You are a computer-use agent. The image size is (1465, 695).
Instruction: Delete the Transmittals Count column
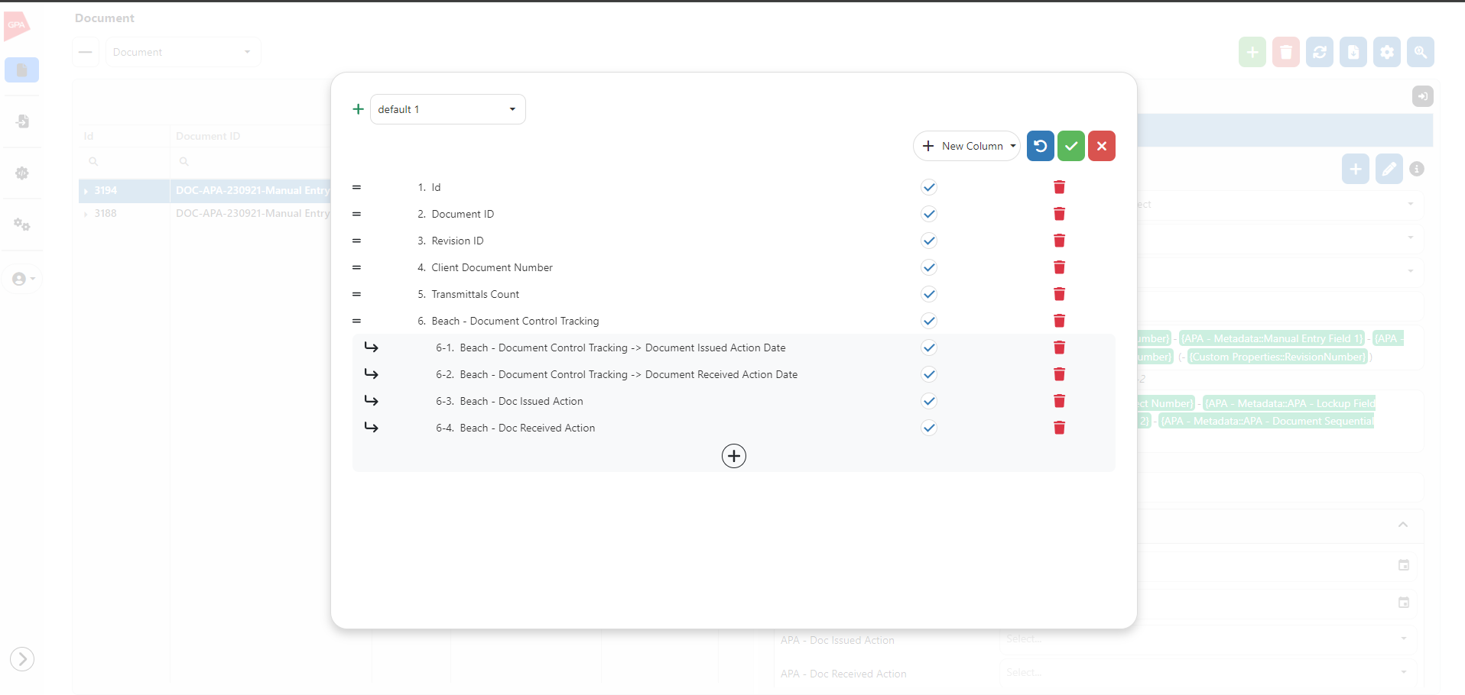(x=1059, y=294)
